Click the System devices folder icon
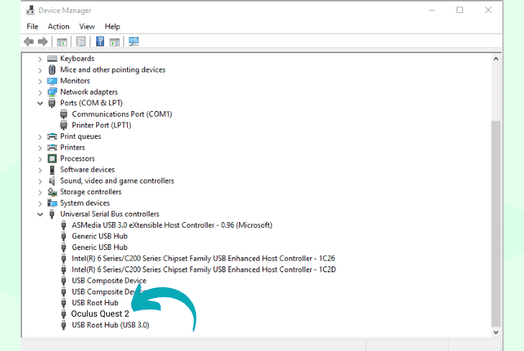This screenshot has height=351, width=524. pyautogui.click(x=52, y=203)
